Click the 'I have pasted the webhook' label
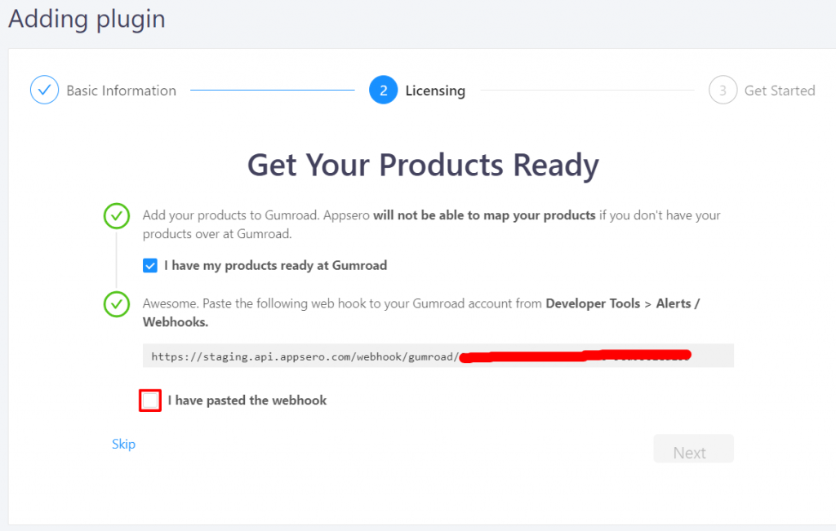This screenshot has height=531, width=836. (x=247, y=400)
